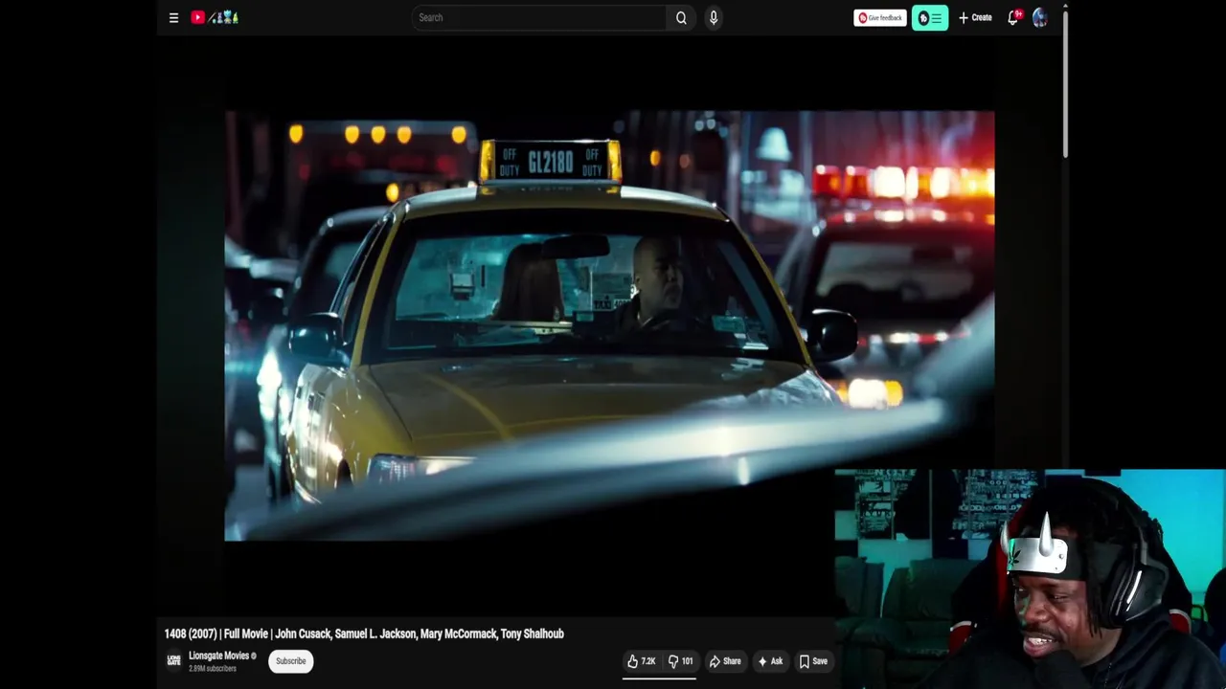Open the Create menu
The height and width of the screenshot is (689, 1226).
pos(975,17)
